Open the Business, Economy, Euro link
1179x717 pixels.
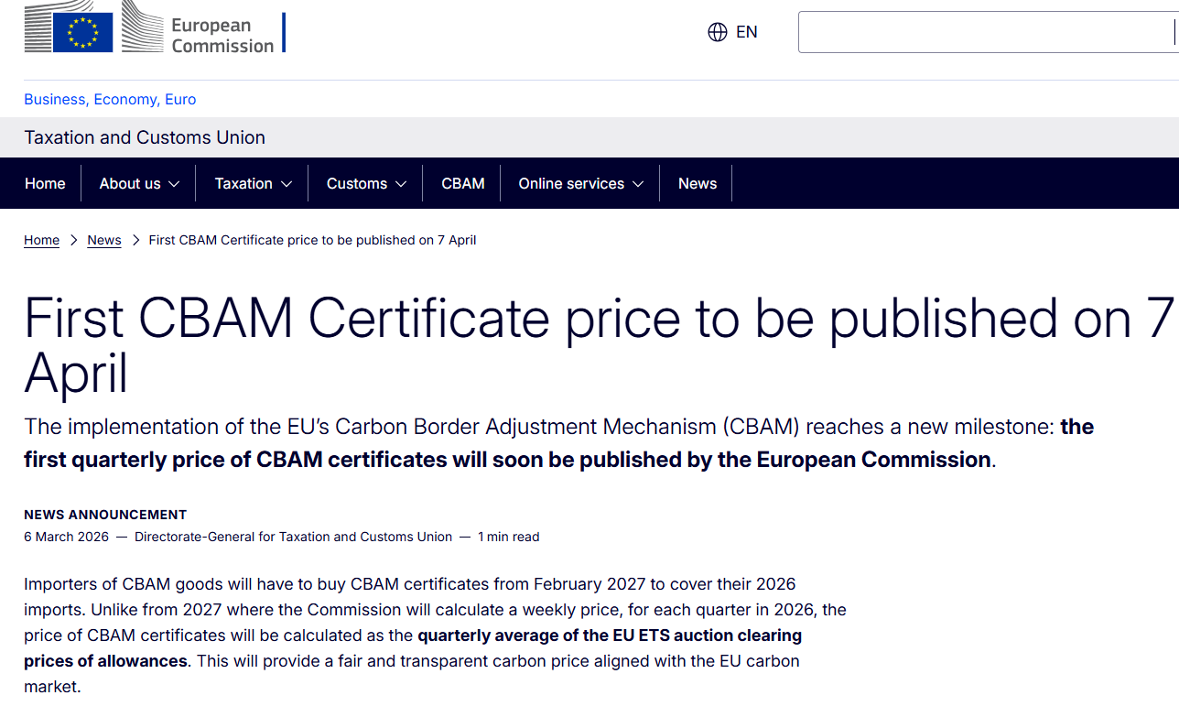click(x=110, y=100)
